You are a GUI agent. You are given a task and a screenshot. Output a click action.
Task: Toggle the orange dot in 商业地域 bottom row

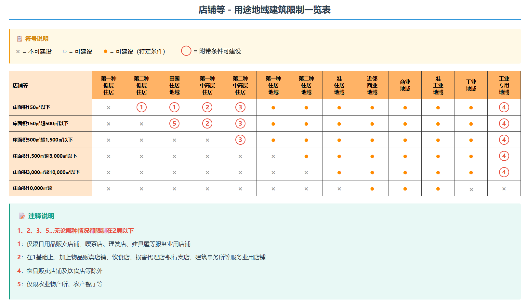(404, 188)
